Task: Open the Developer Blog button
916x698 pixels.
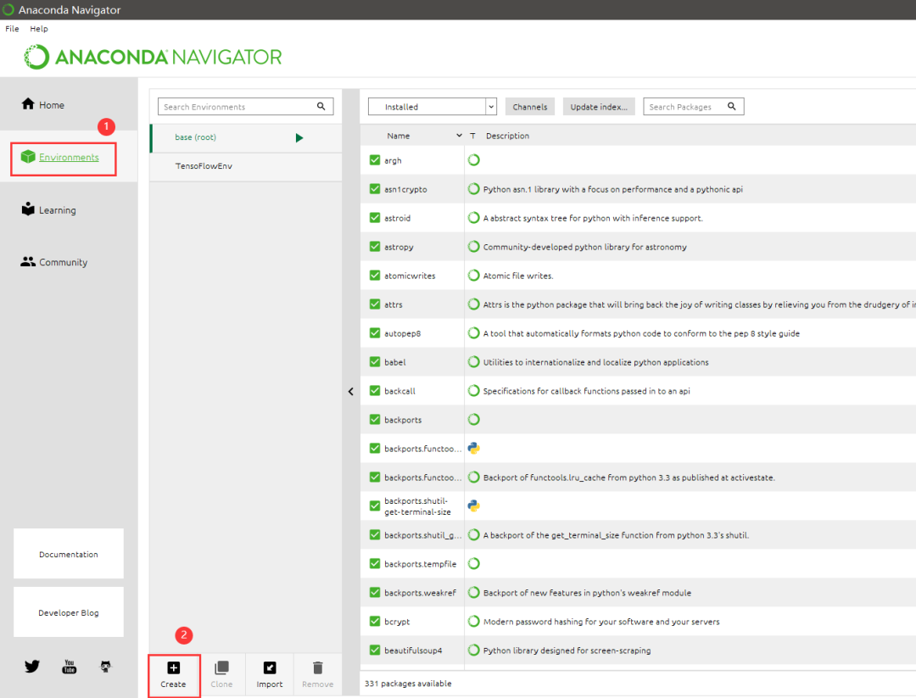Action: 69,612
